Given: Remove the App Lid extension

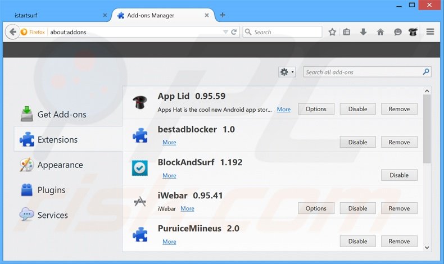Looking at the screenshot, I should point(399,109).
